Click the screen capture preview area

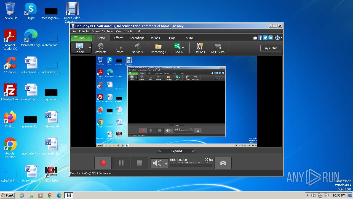point(176,101)
